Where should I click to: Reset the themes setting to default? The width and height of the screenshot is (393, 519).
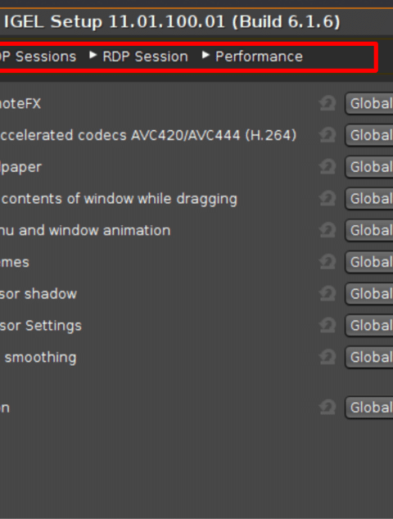327,262
